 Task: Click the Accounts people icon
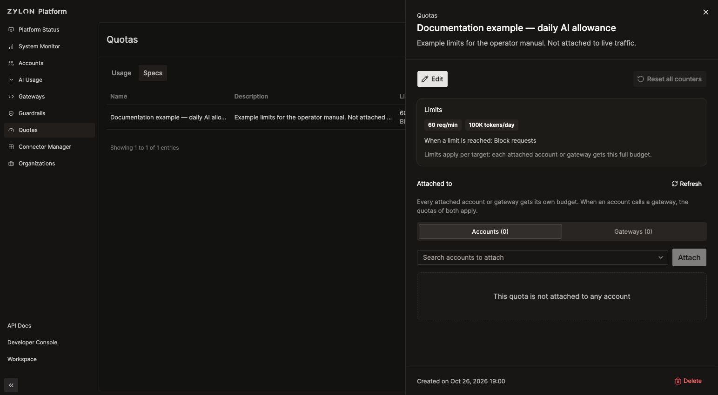[11, 63]
